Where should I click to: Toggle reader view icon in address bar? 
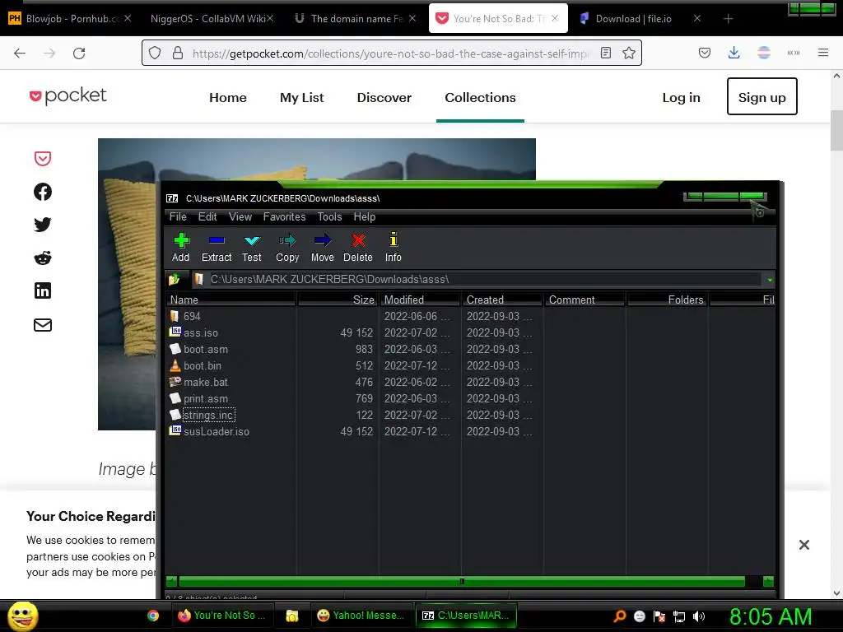point(606,53)
